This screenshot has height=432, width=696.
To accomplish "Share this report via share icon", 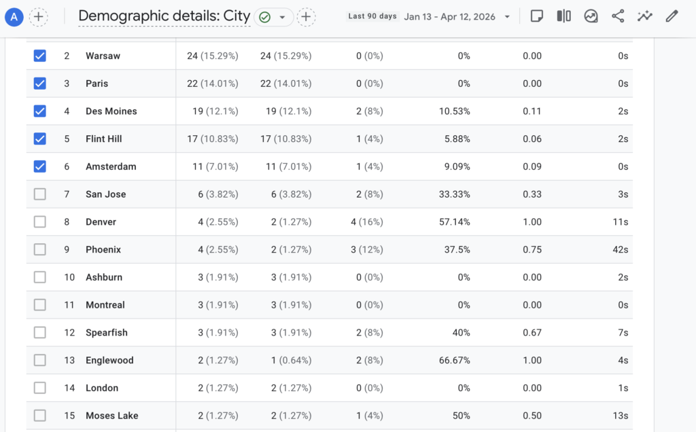I will coord(618,16).
